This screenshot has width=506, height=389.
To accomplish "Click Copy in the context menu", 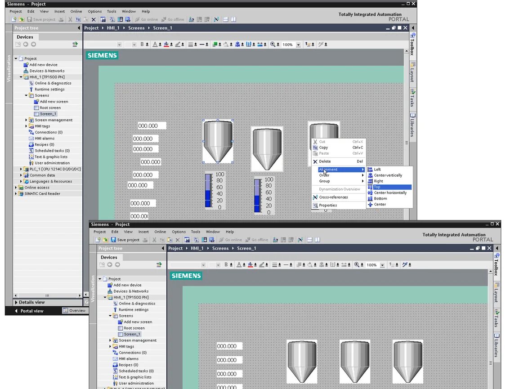I will (x=338, y=148).
